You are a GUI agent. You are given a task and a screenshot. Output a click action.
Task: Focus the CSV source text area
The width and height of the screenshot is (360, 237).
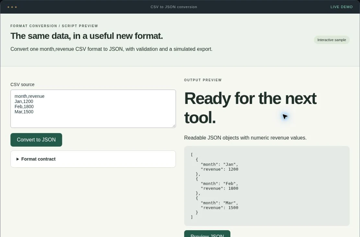tap(93, 109)
